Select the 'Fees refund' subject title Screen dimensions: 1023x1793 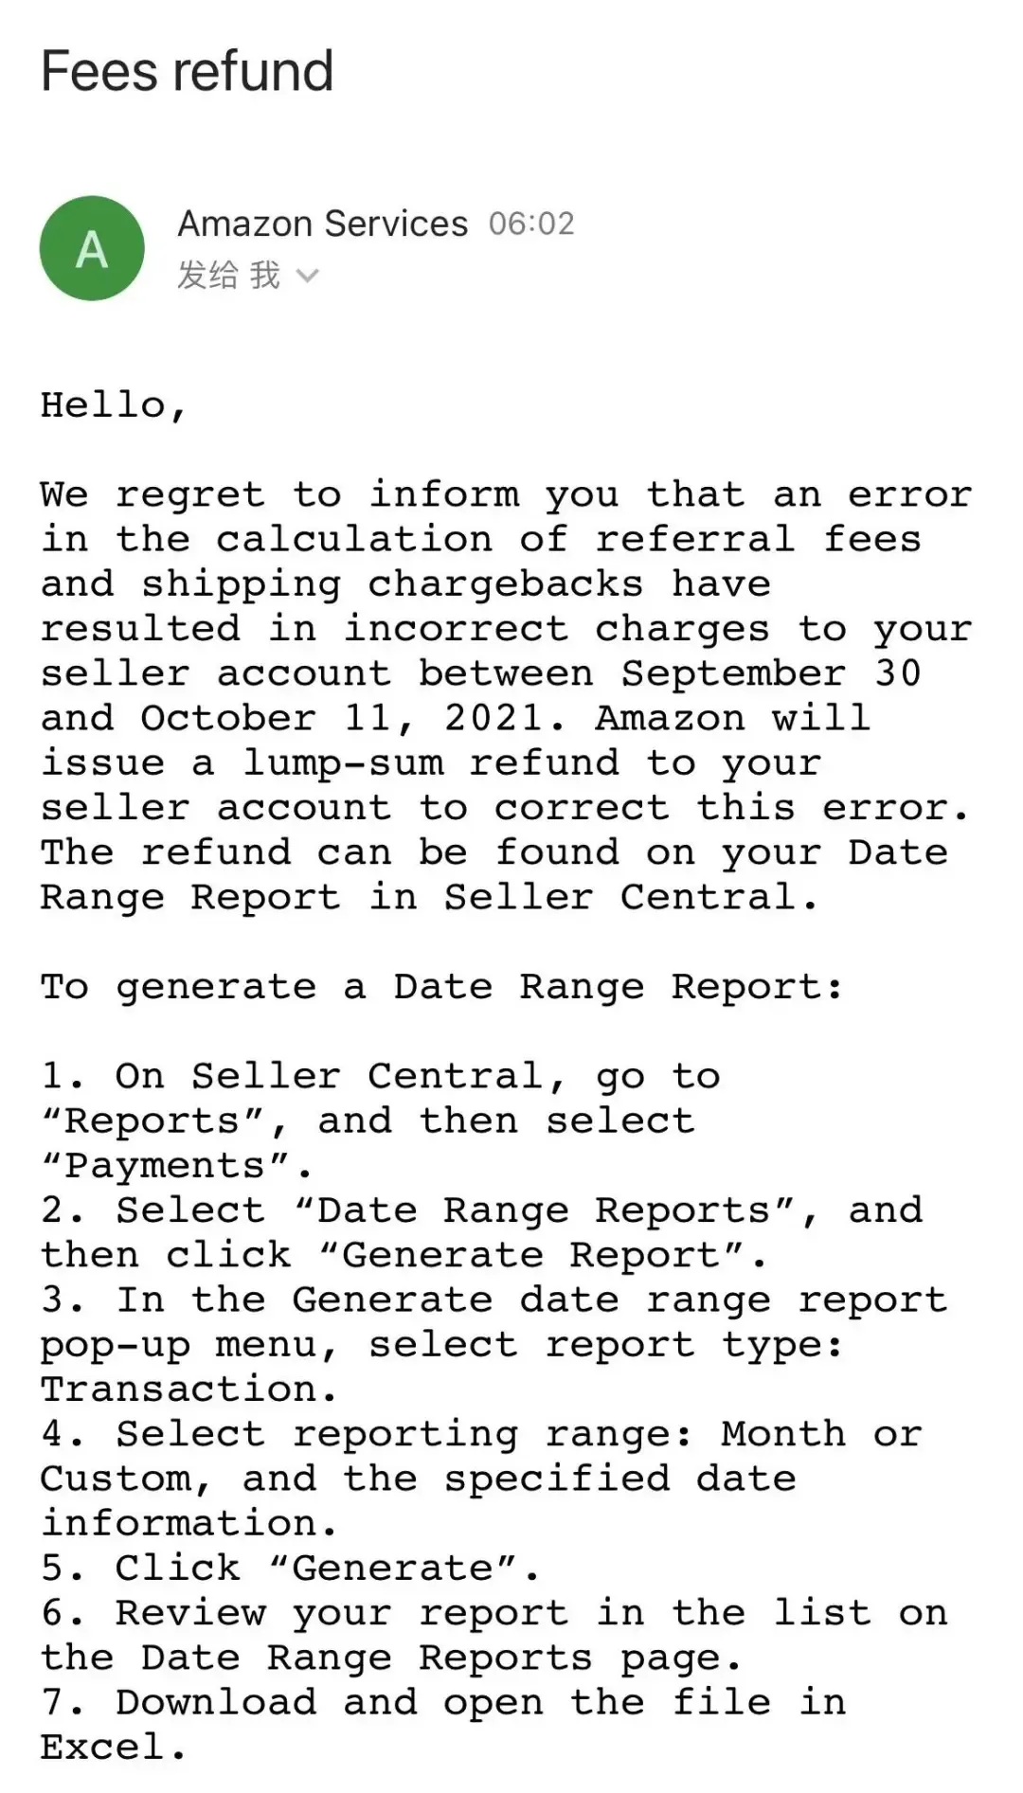(188, 71)
